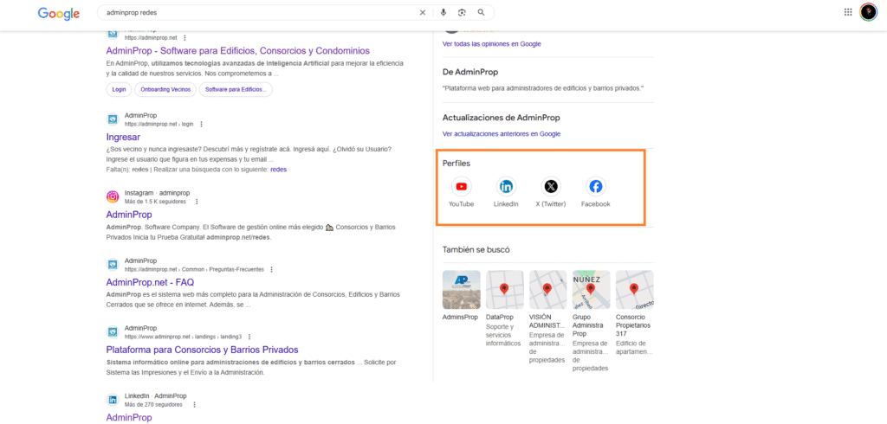Select the Login sitelink chip

[x=119, y=89]
